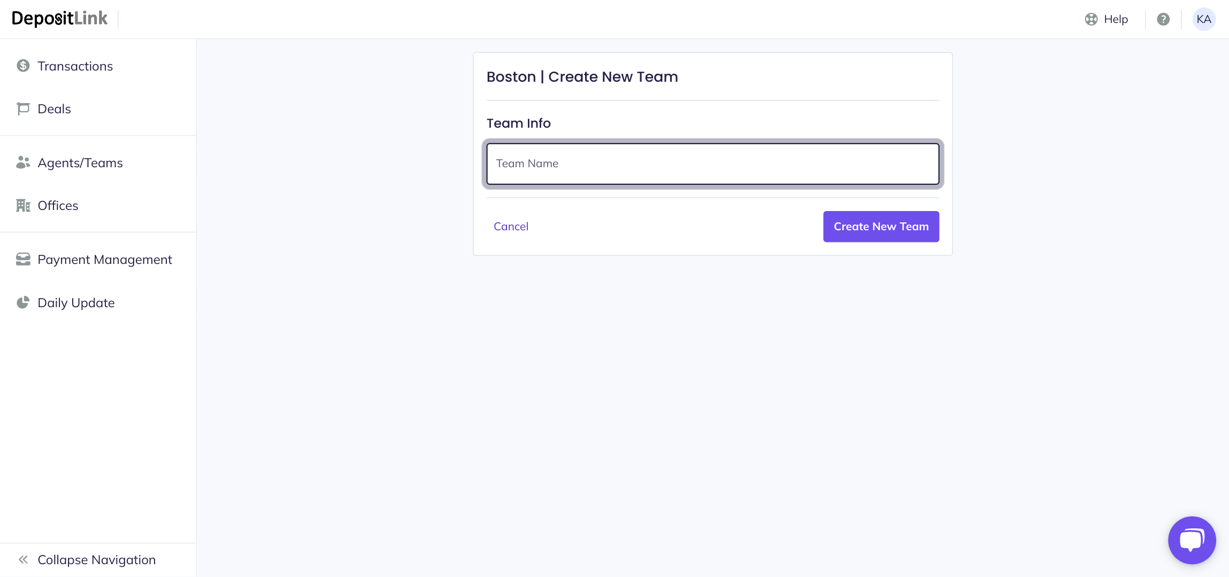Click the Deals flag icon
The height and width of the screenshot is (577, 1229).
point(23,108)
